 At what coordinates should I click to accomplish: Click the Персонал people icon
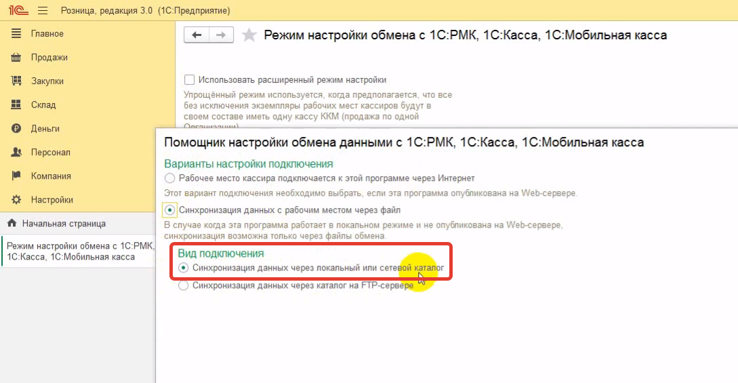[16, 152]
